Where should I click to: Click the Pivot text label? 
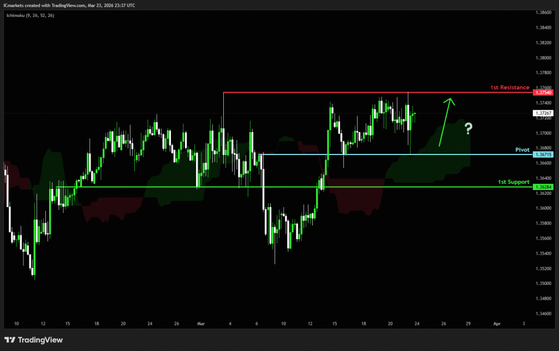(522, 149)
